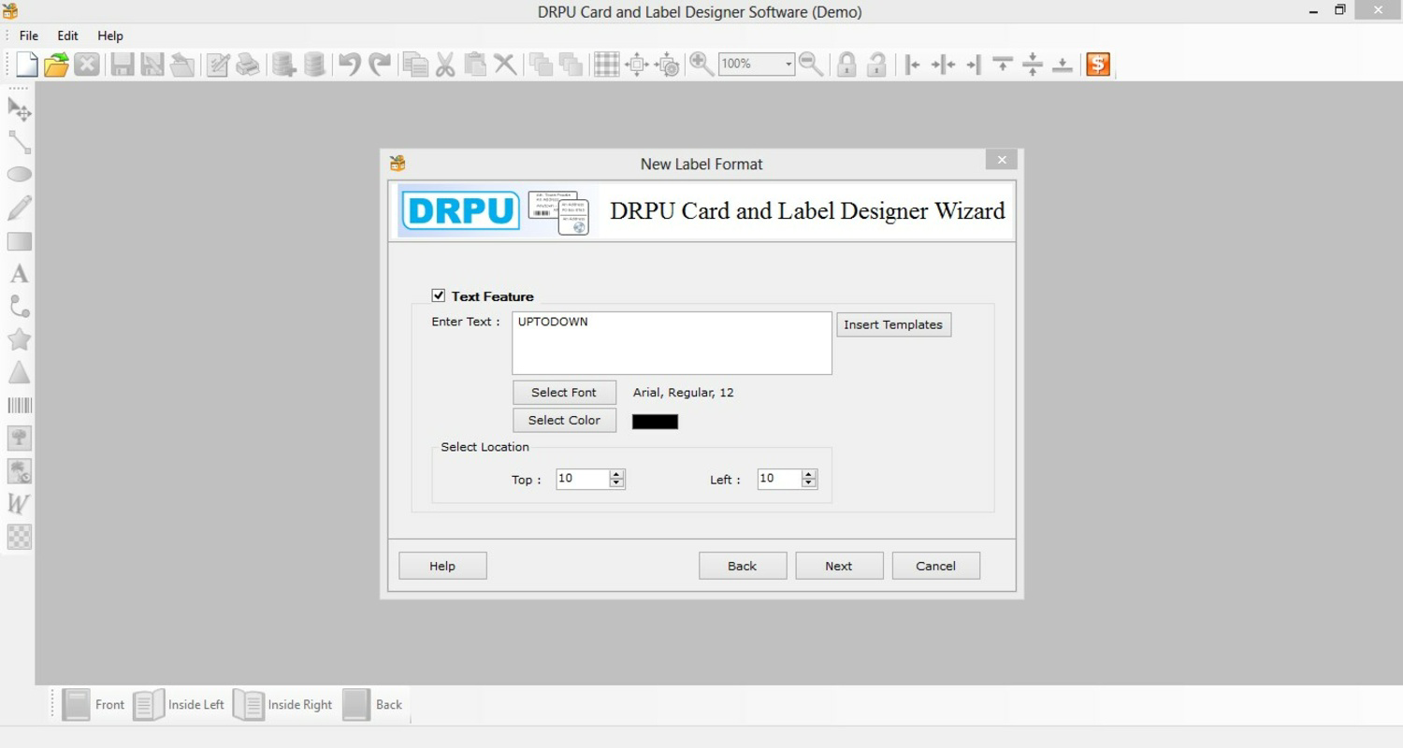The image size is (1403, 748).
Task: Uncheck the Text Feature checkbox
Action: 439,295
